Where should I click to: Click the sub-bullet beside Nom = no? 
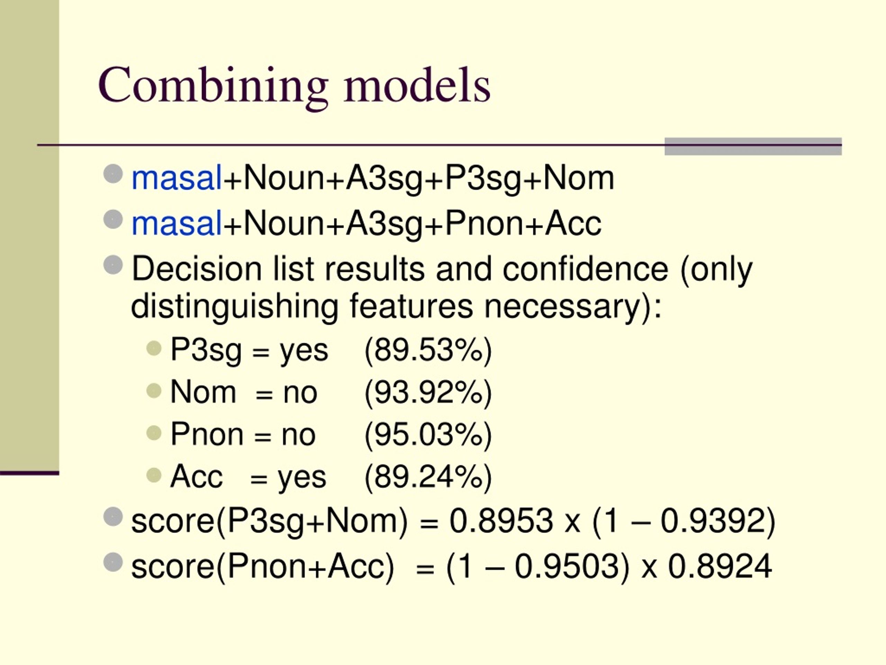pyautogui.click(x=154, y=390)
